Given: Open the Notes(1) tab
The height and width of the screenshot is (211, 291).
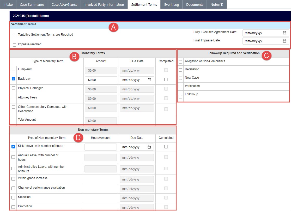Looking at the screenshot, I should pyautogui.click(x=217, y=4).
